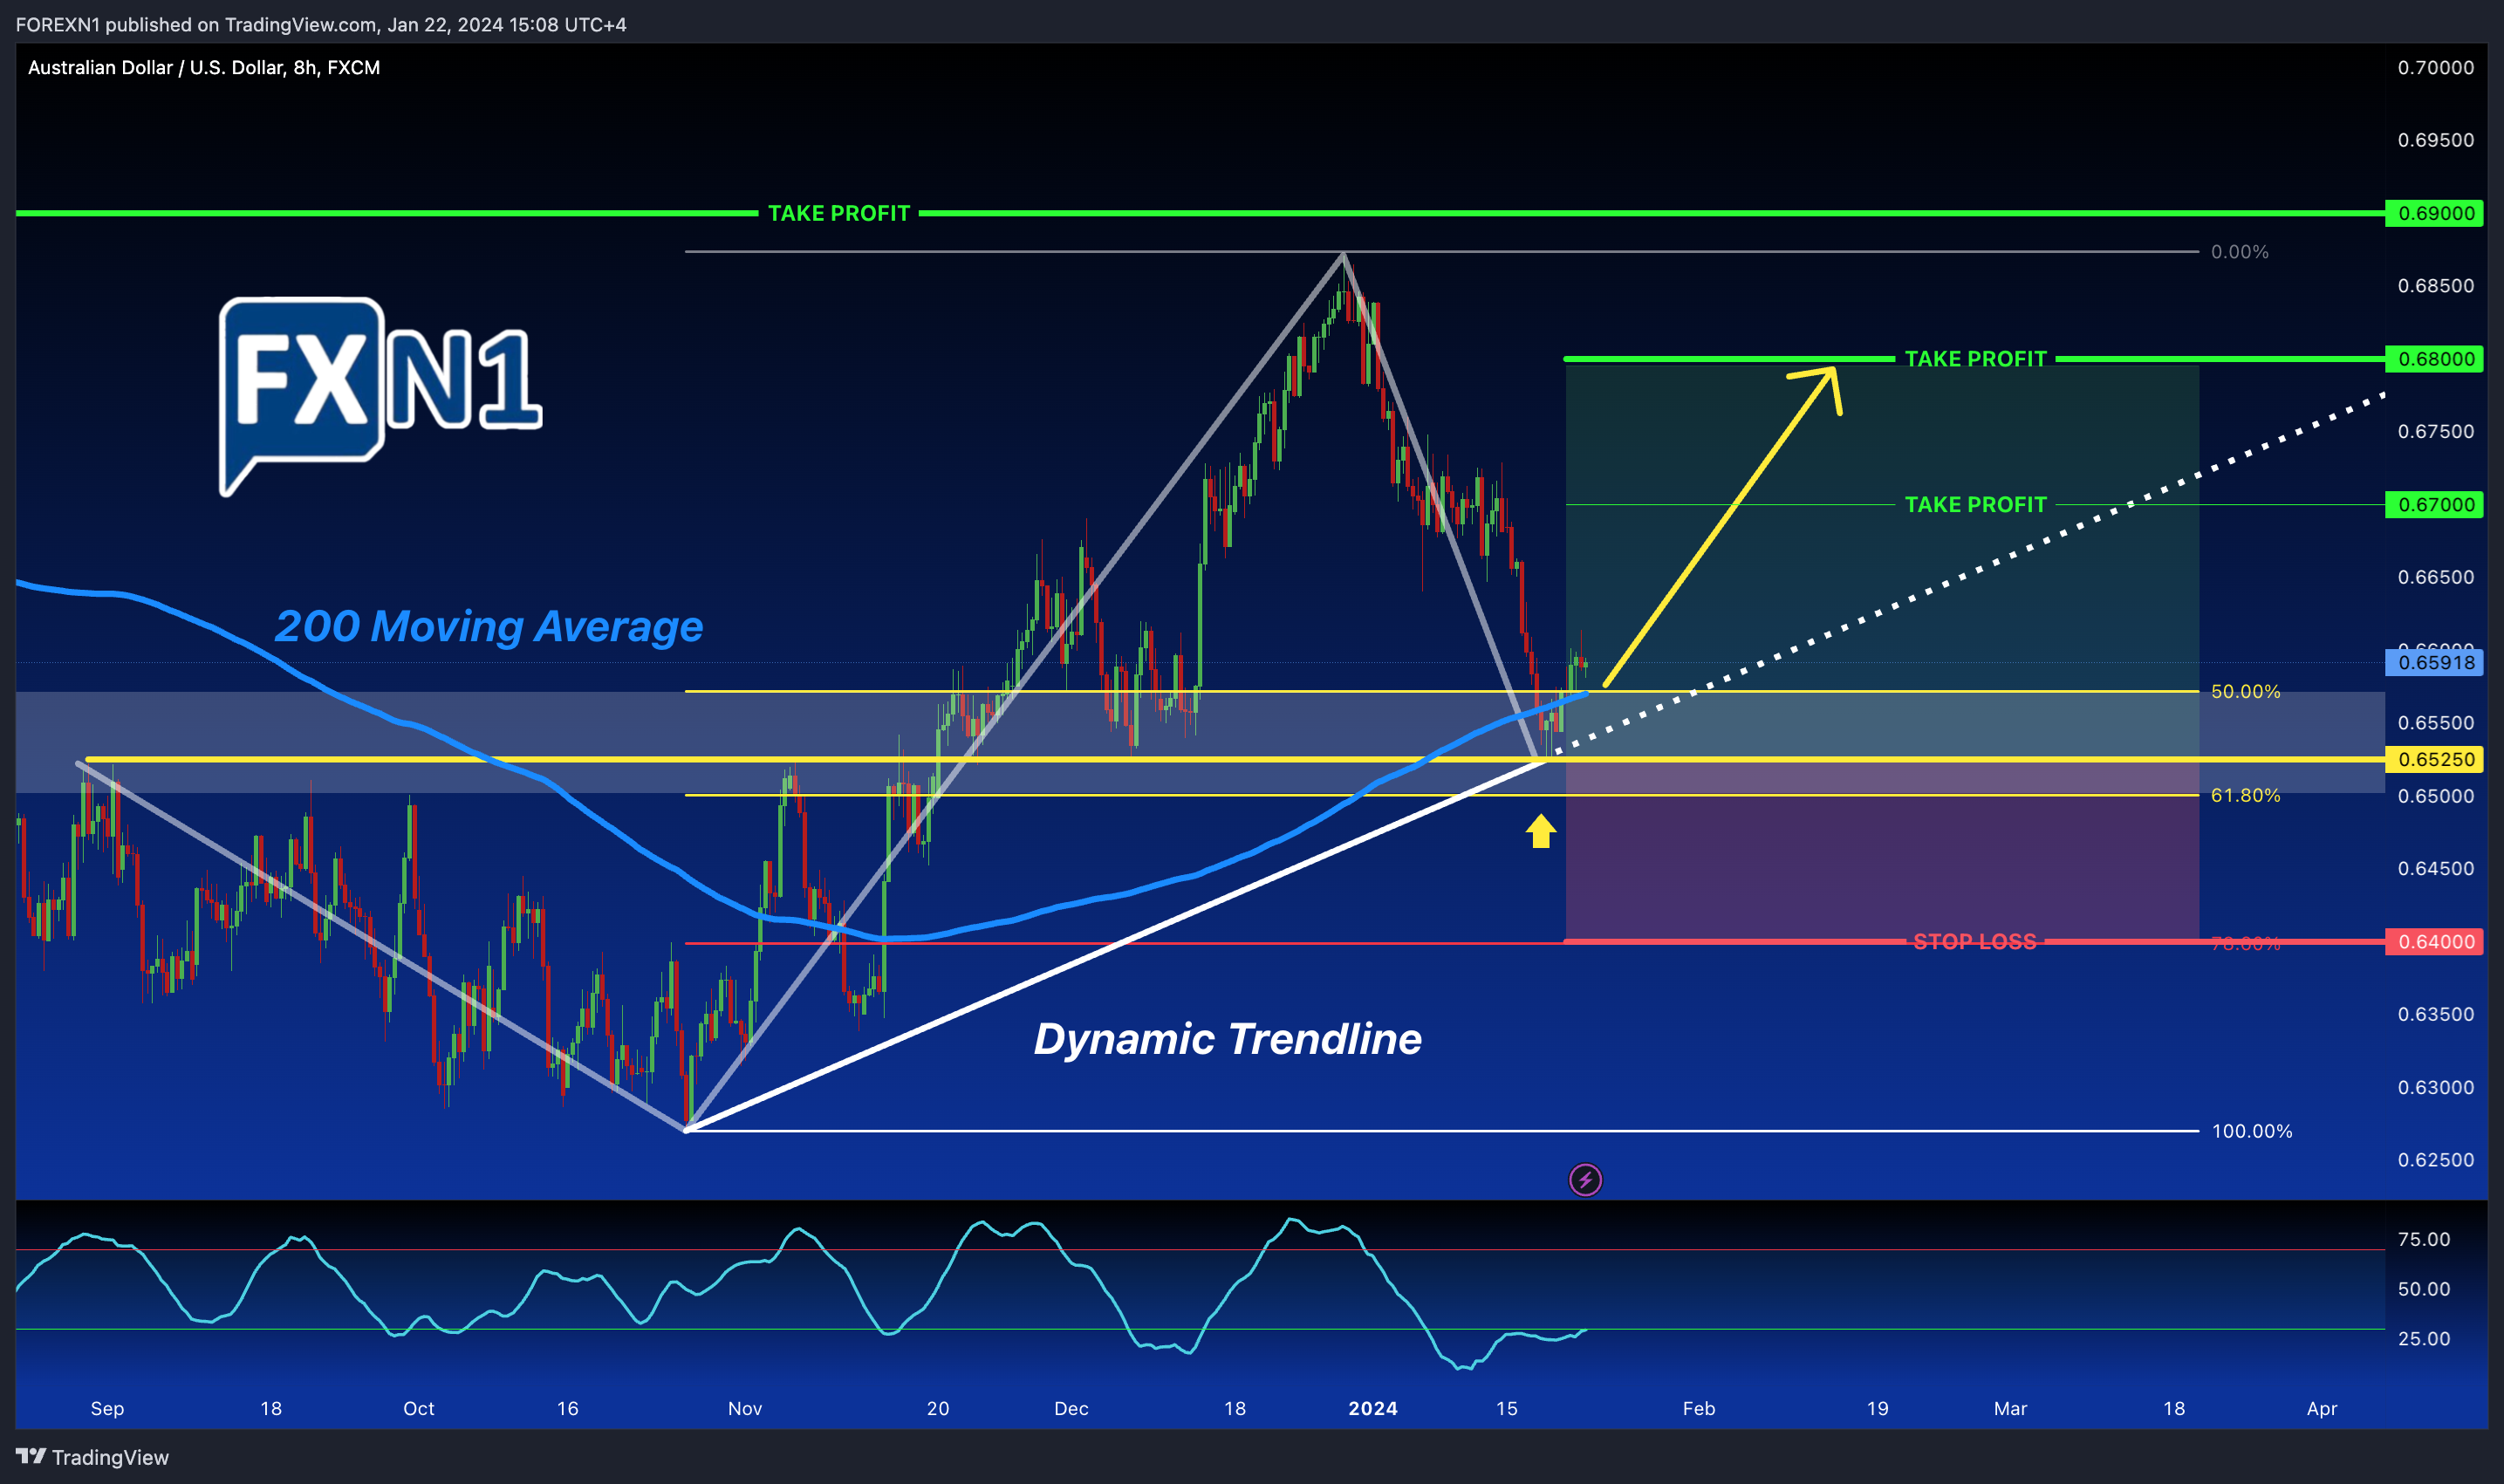Screen dimensions: 2504x1484
Task: Click the 0.63500 price scale value
Action: (x=2436, y=1015)
